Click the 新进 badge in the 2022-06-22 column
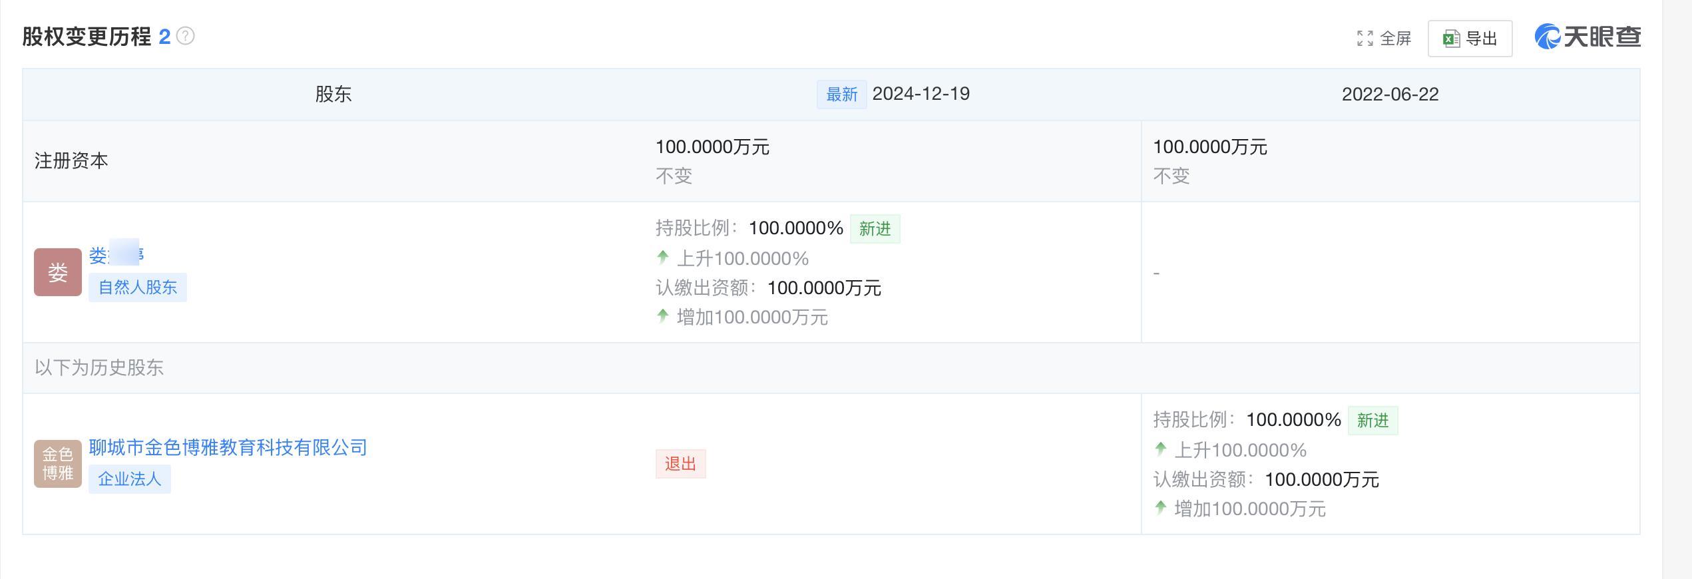Image resolution: width=1692 pixels, height=579 pixels. coord(1373,421)
